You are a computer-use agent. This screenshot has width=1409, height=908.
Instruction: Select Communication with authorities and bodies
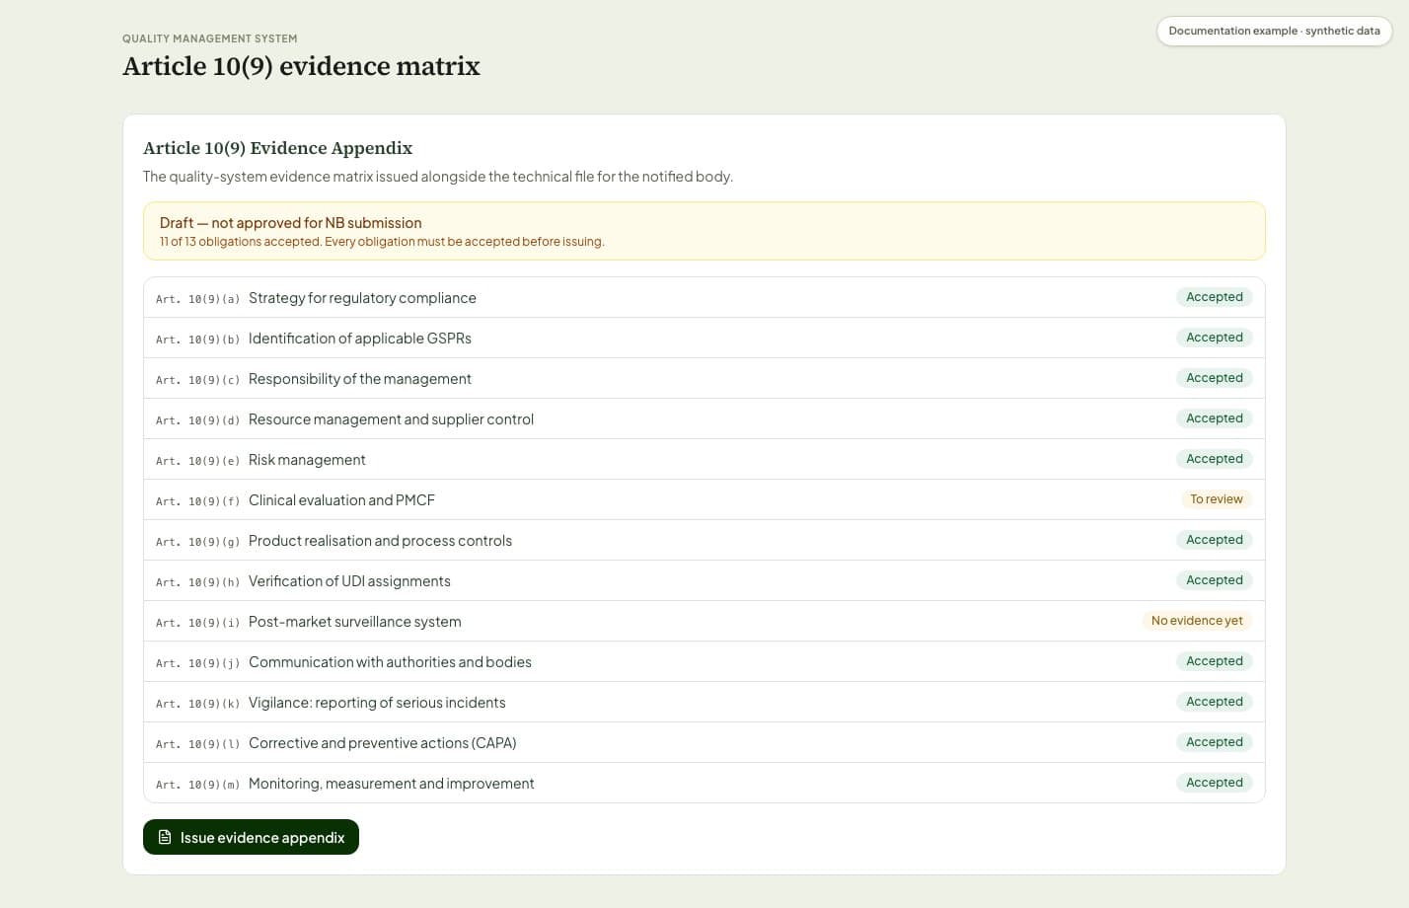(704, 661)
